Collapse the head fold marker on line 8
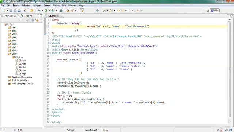Screen dimensions: 234x132 [50, 43]
